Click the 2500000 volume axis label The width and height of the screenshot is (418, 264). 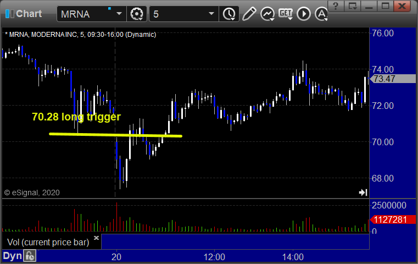tap(389, 205)
